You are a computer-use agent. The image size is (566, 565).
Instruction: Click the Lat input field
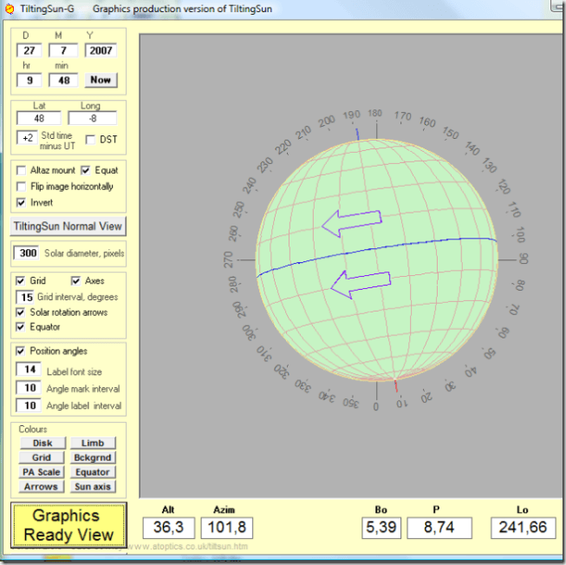tap(41, 119)
